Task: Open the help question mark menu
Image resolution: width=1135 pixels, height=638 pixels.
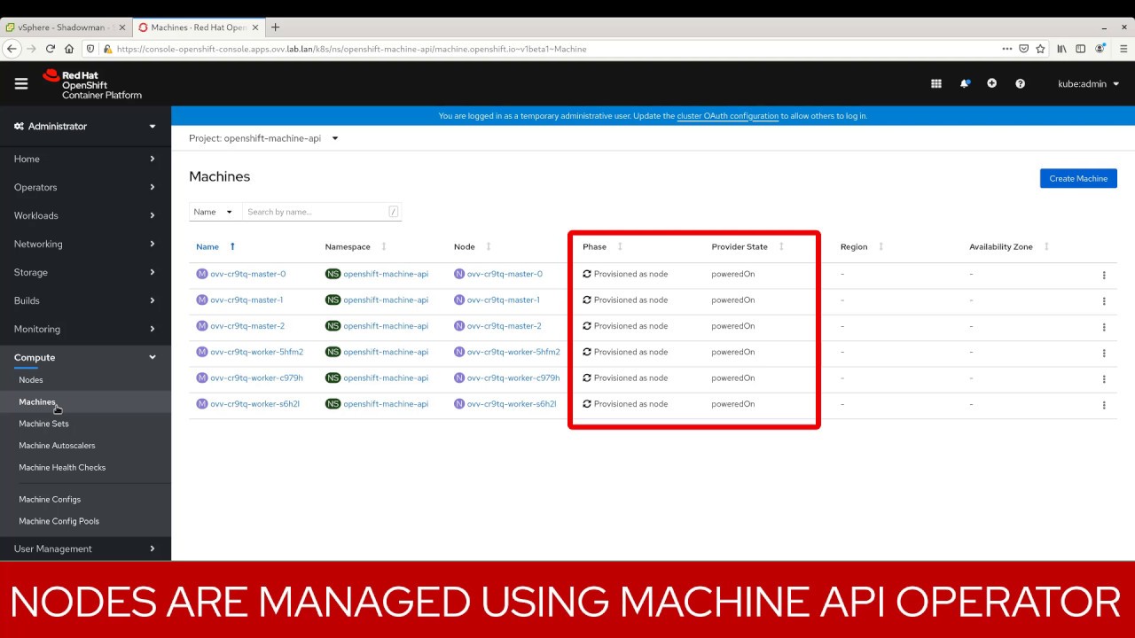Action: coord(1020,83)
